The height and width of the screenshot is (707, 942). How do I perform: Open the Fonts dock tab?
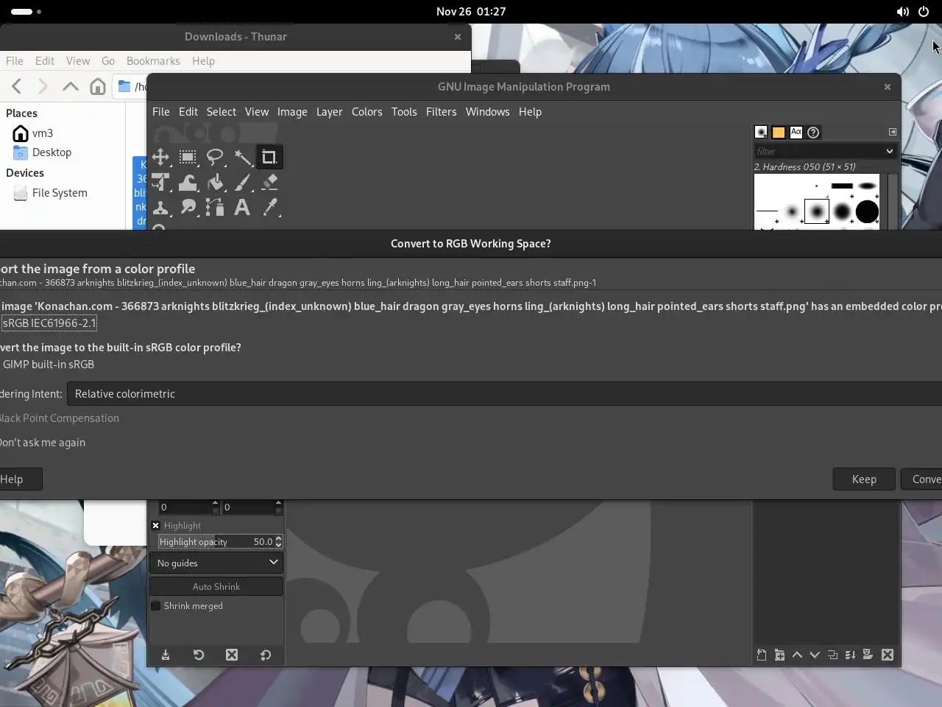(796, 133)
